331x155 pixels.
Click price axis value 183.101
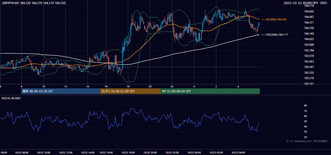[x=309, y=84]
